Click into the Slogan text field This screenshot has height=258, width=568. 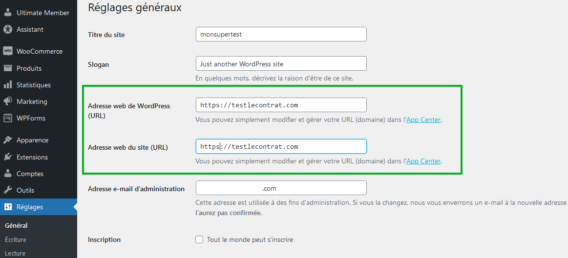pos(281,64)
